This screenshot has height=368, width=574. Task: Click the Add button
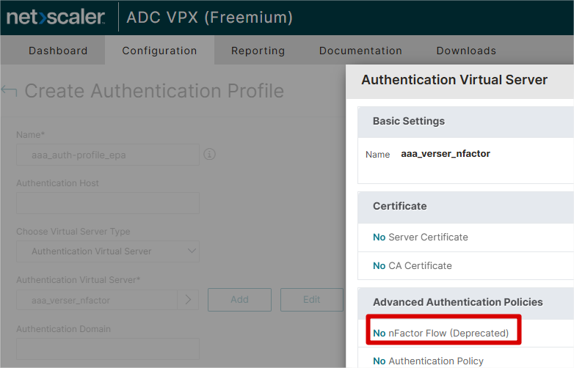click(x=239, y=300)
